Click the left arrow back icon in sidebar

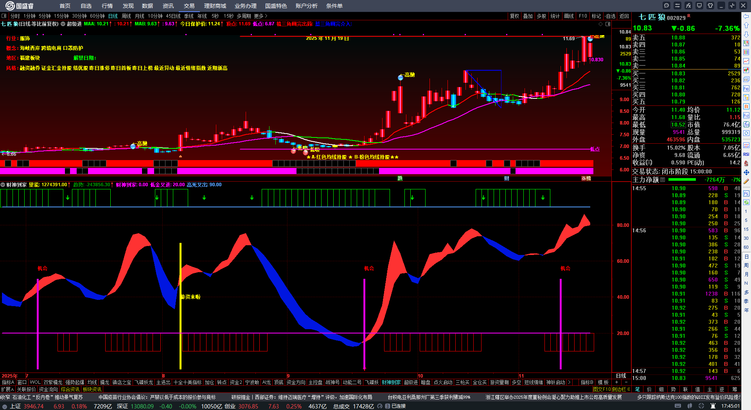click(746, 16)
